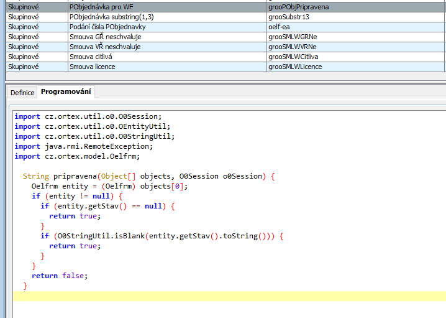Select the Podání čísla PObjednavky row
This screenshot has width=446, height=318.
(109, 27)
